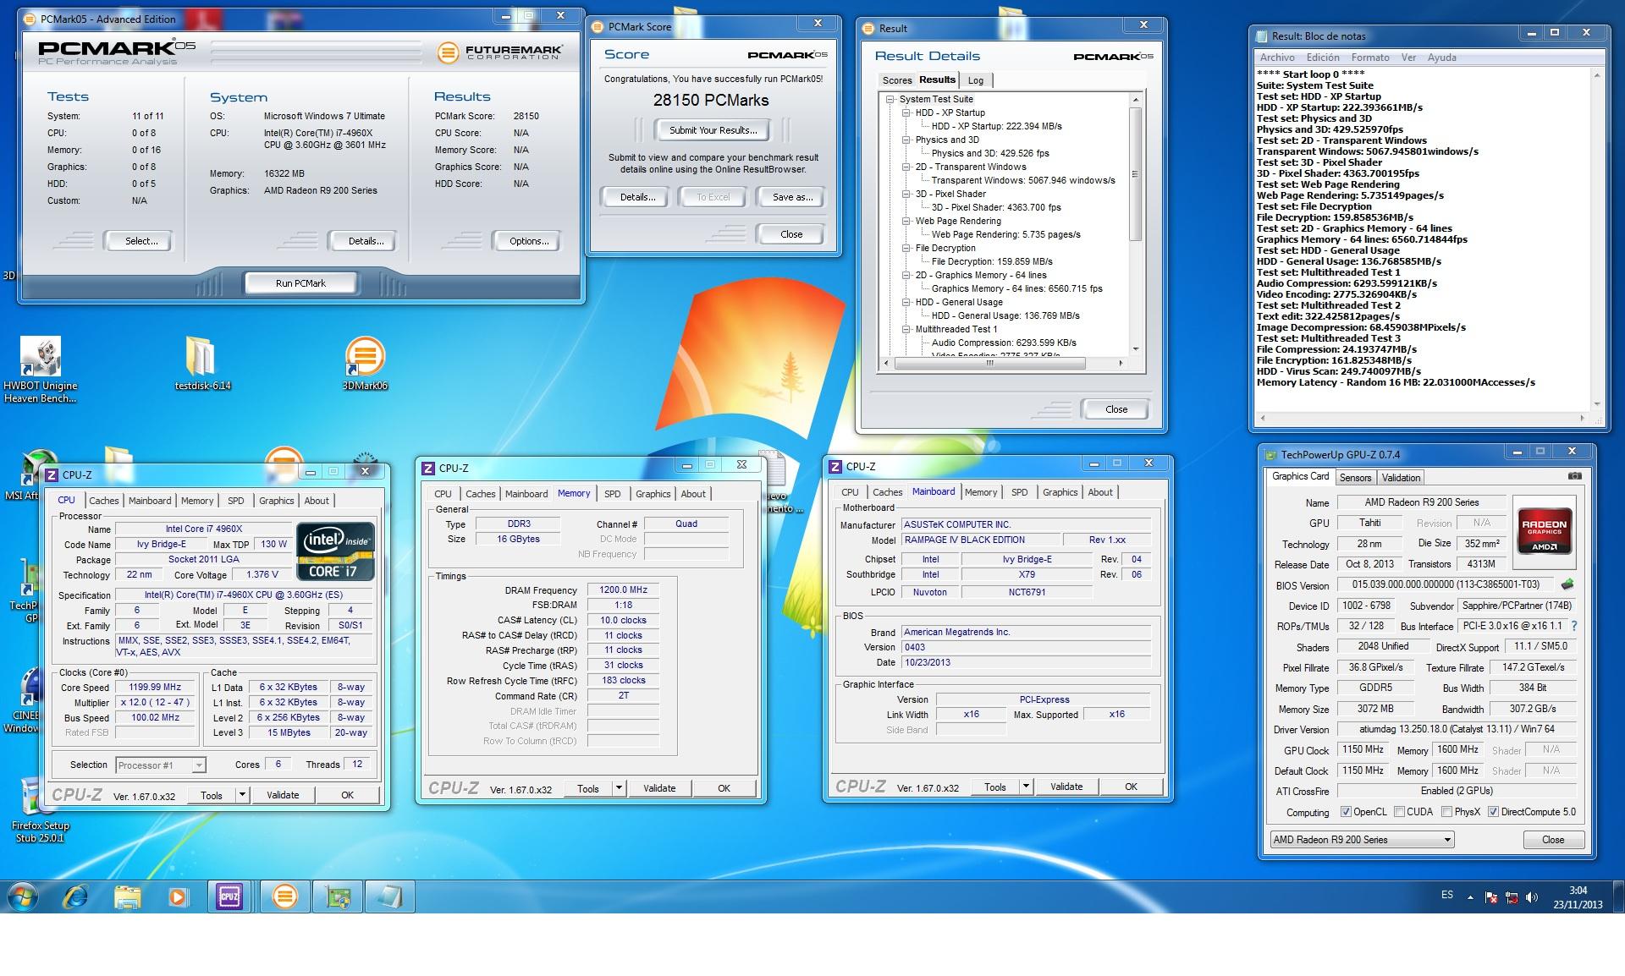Click the Result tree horizontal scrollbar
This screenshot has height=976, width=1625.
pyautogui.click(x=1002, y=364)
